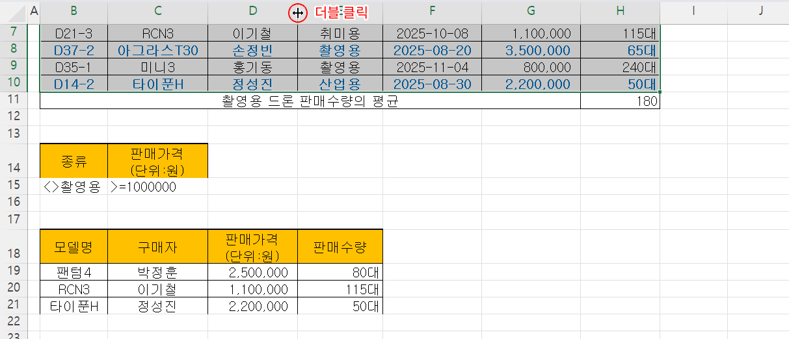Click merged cell 촬영용 드론 판매수량의 평균
Viewport: 789px width, 339px height.
310,101
